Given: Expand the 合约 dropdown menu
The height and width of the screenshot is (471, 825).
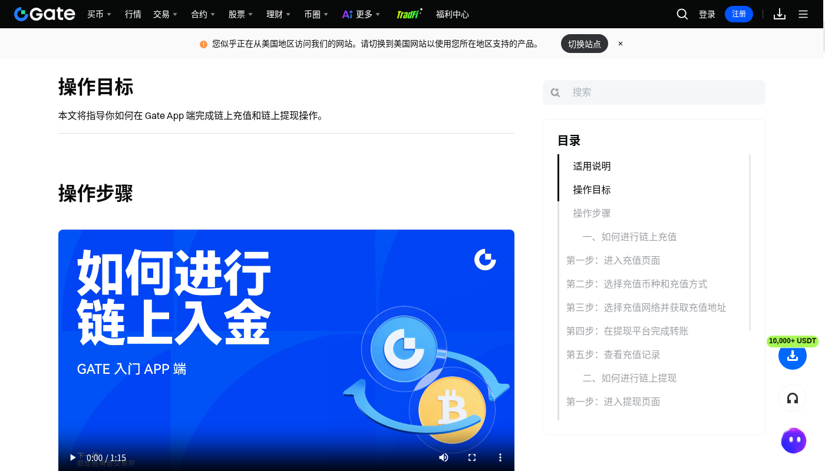Looking at the screenshot, I should coord(203,14).
